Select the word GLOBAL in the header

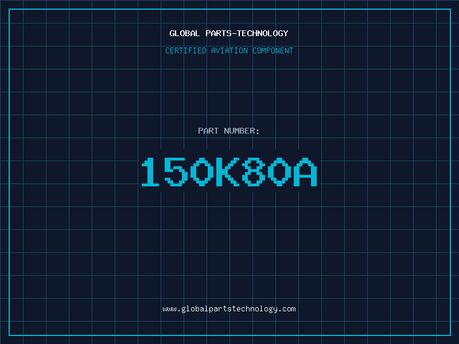click(x=185, y=34)
